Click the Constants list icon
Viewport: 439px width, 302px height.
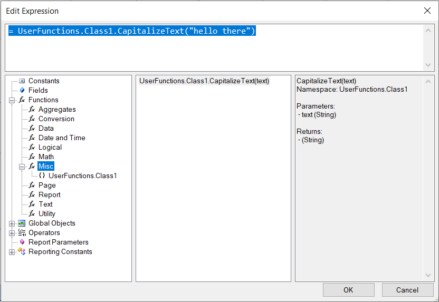(x=22, y=81)
